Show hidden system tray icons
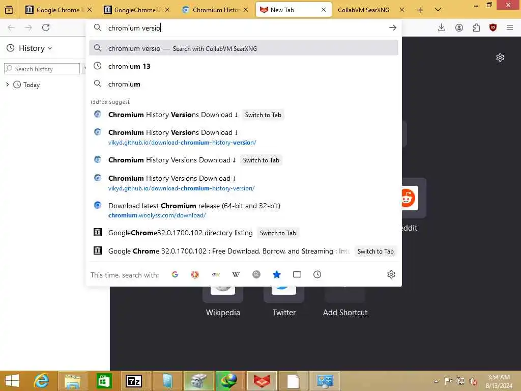Viewport: 521px width, 391px height. [x=436, y=381]
